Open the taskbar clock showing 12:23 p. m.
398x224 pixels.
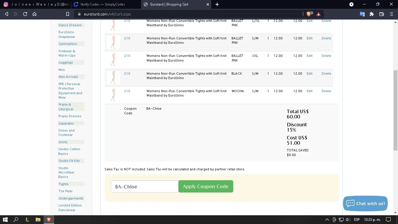[372, 220]
